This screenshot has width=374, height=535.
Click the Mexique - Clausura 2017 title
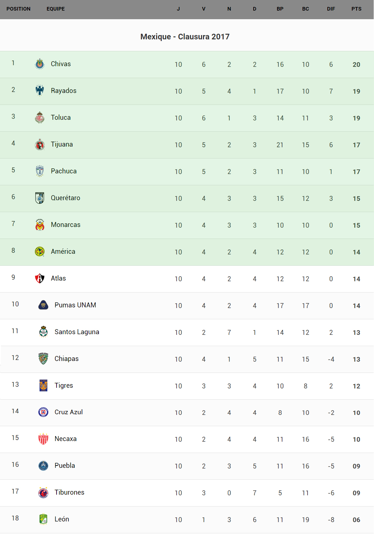185,37
